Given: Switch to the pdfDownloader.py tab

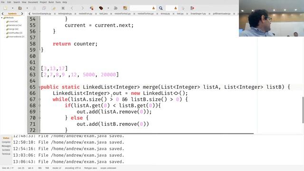Looking at the screenshot, I should (222, 14).
